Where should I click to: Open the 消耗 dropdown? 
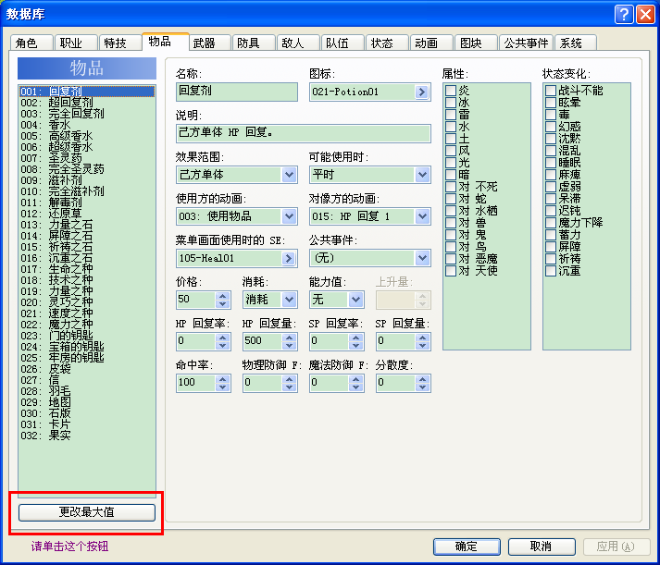289,300
